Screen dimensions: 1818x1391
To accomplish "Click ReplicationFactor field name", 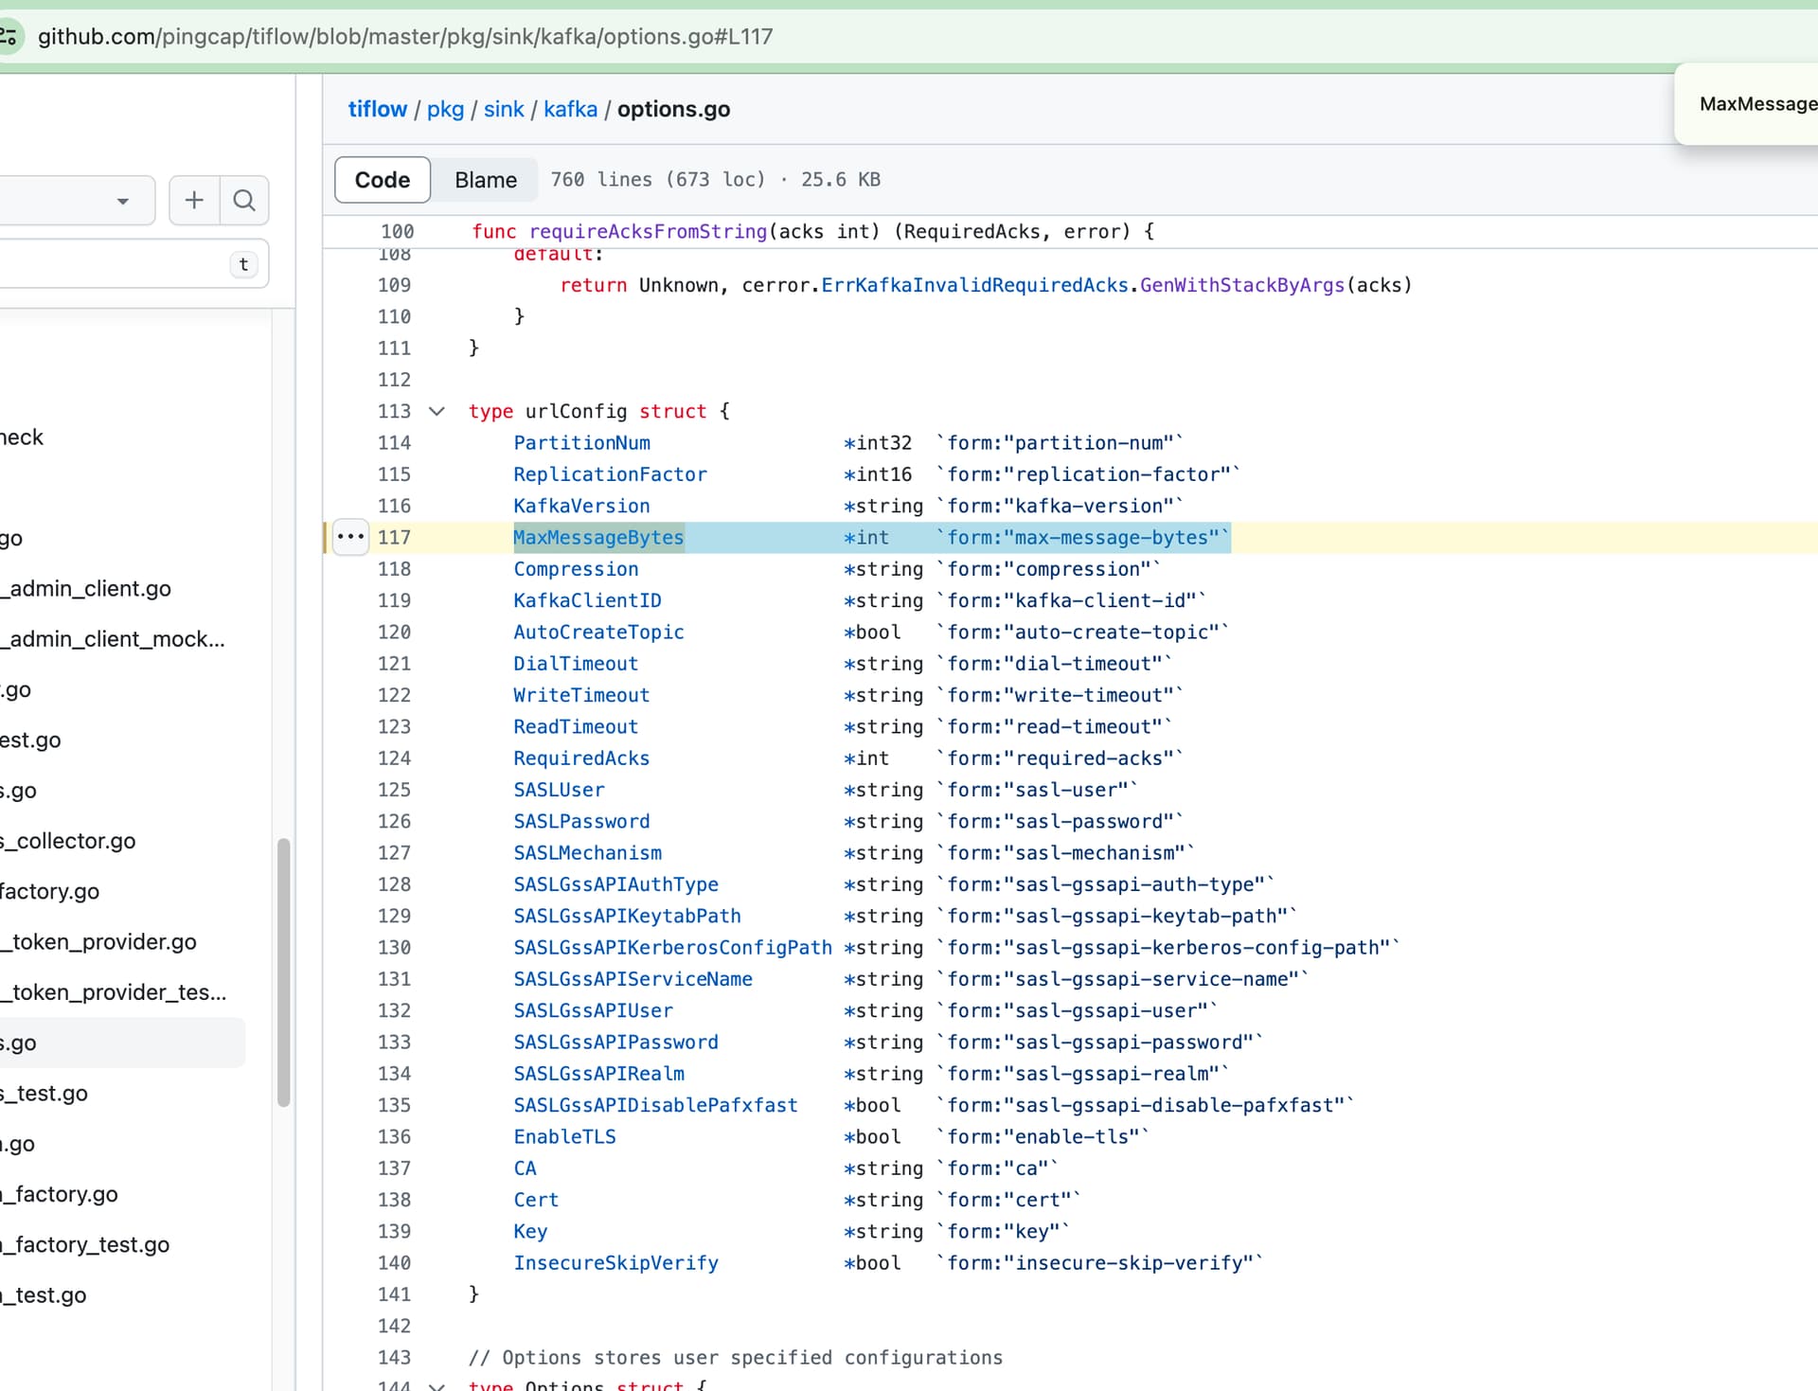I will coord(610,474).
